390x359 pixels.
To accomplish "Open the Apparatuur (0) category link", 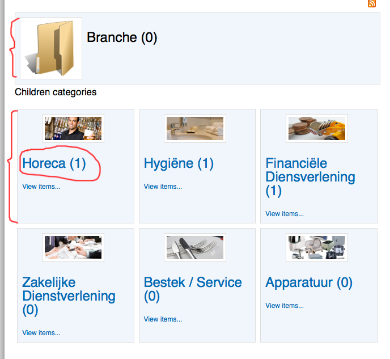I will coord(309,282).
